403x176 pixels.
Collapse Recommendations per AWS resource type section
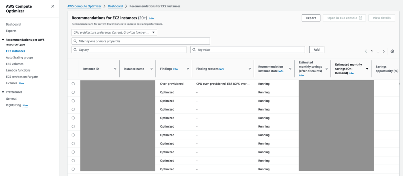(x=3, y=40)
